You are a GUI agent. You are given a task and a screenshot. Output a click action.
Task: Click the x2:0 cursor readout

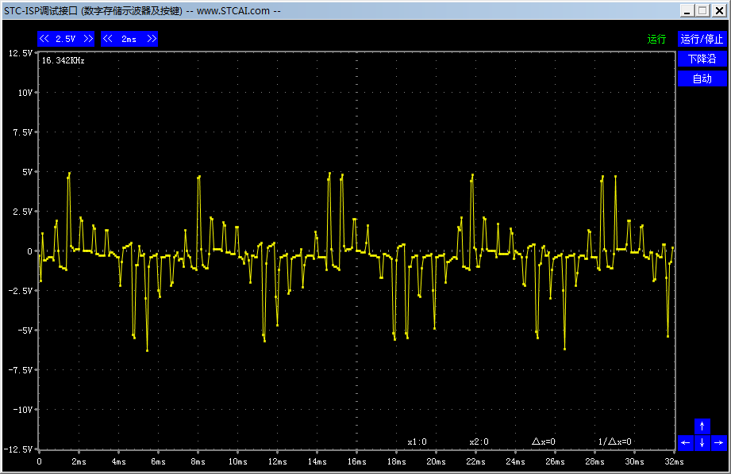(x=479, y=442)
